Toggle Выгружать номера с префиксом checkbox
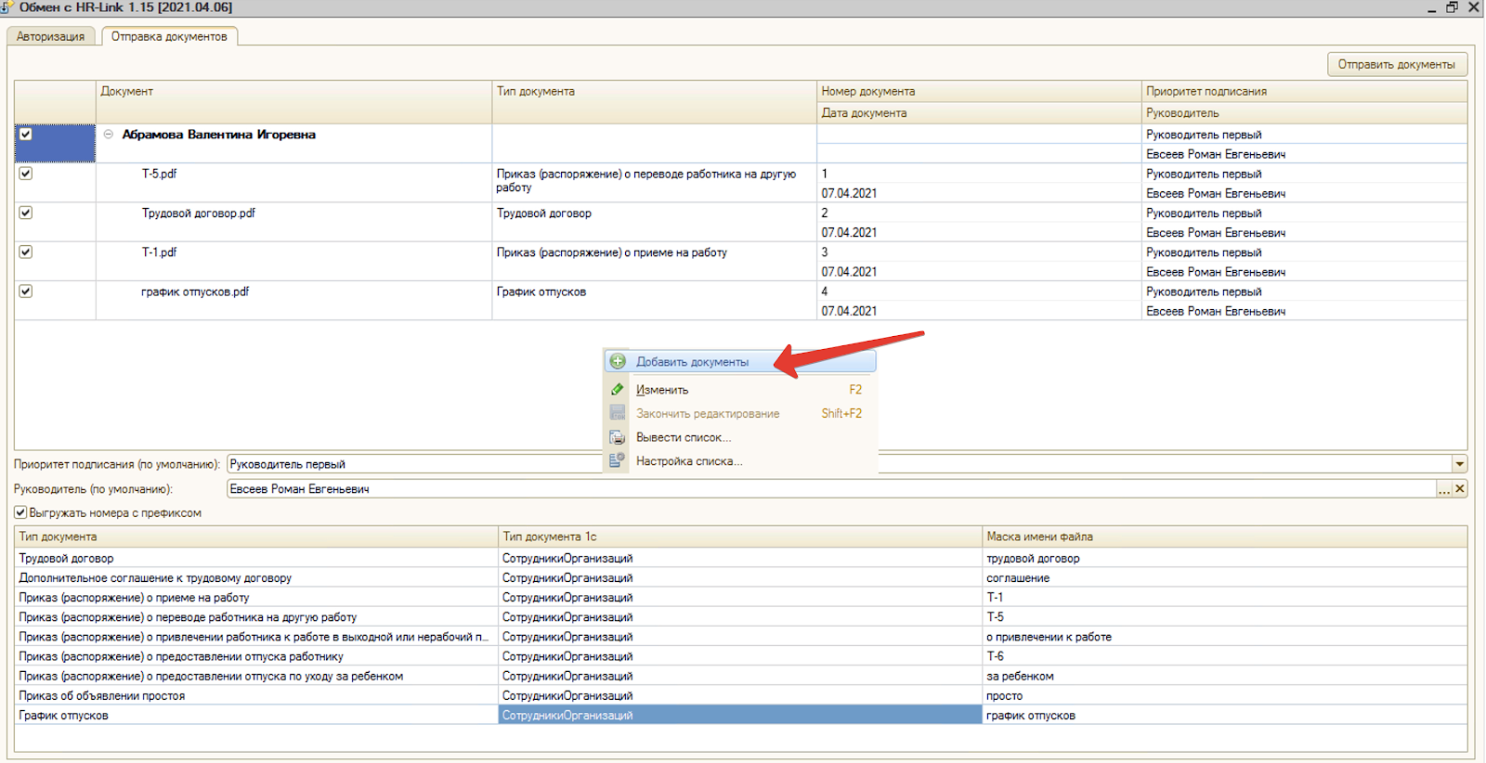This screenshot has width=1486, height=763. click(x=20, y=512)
